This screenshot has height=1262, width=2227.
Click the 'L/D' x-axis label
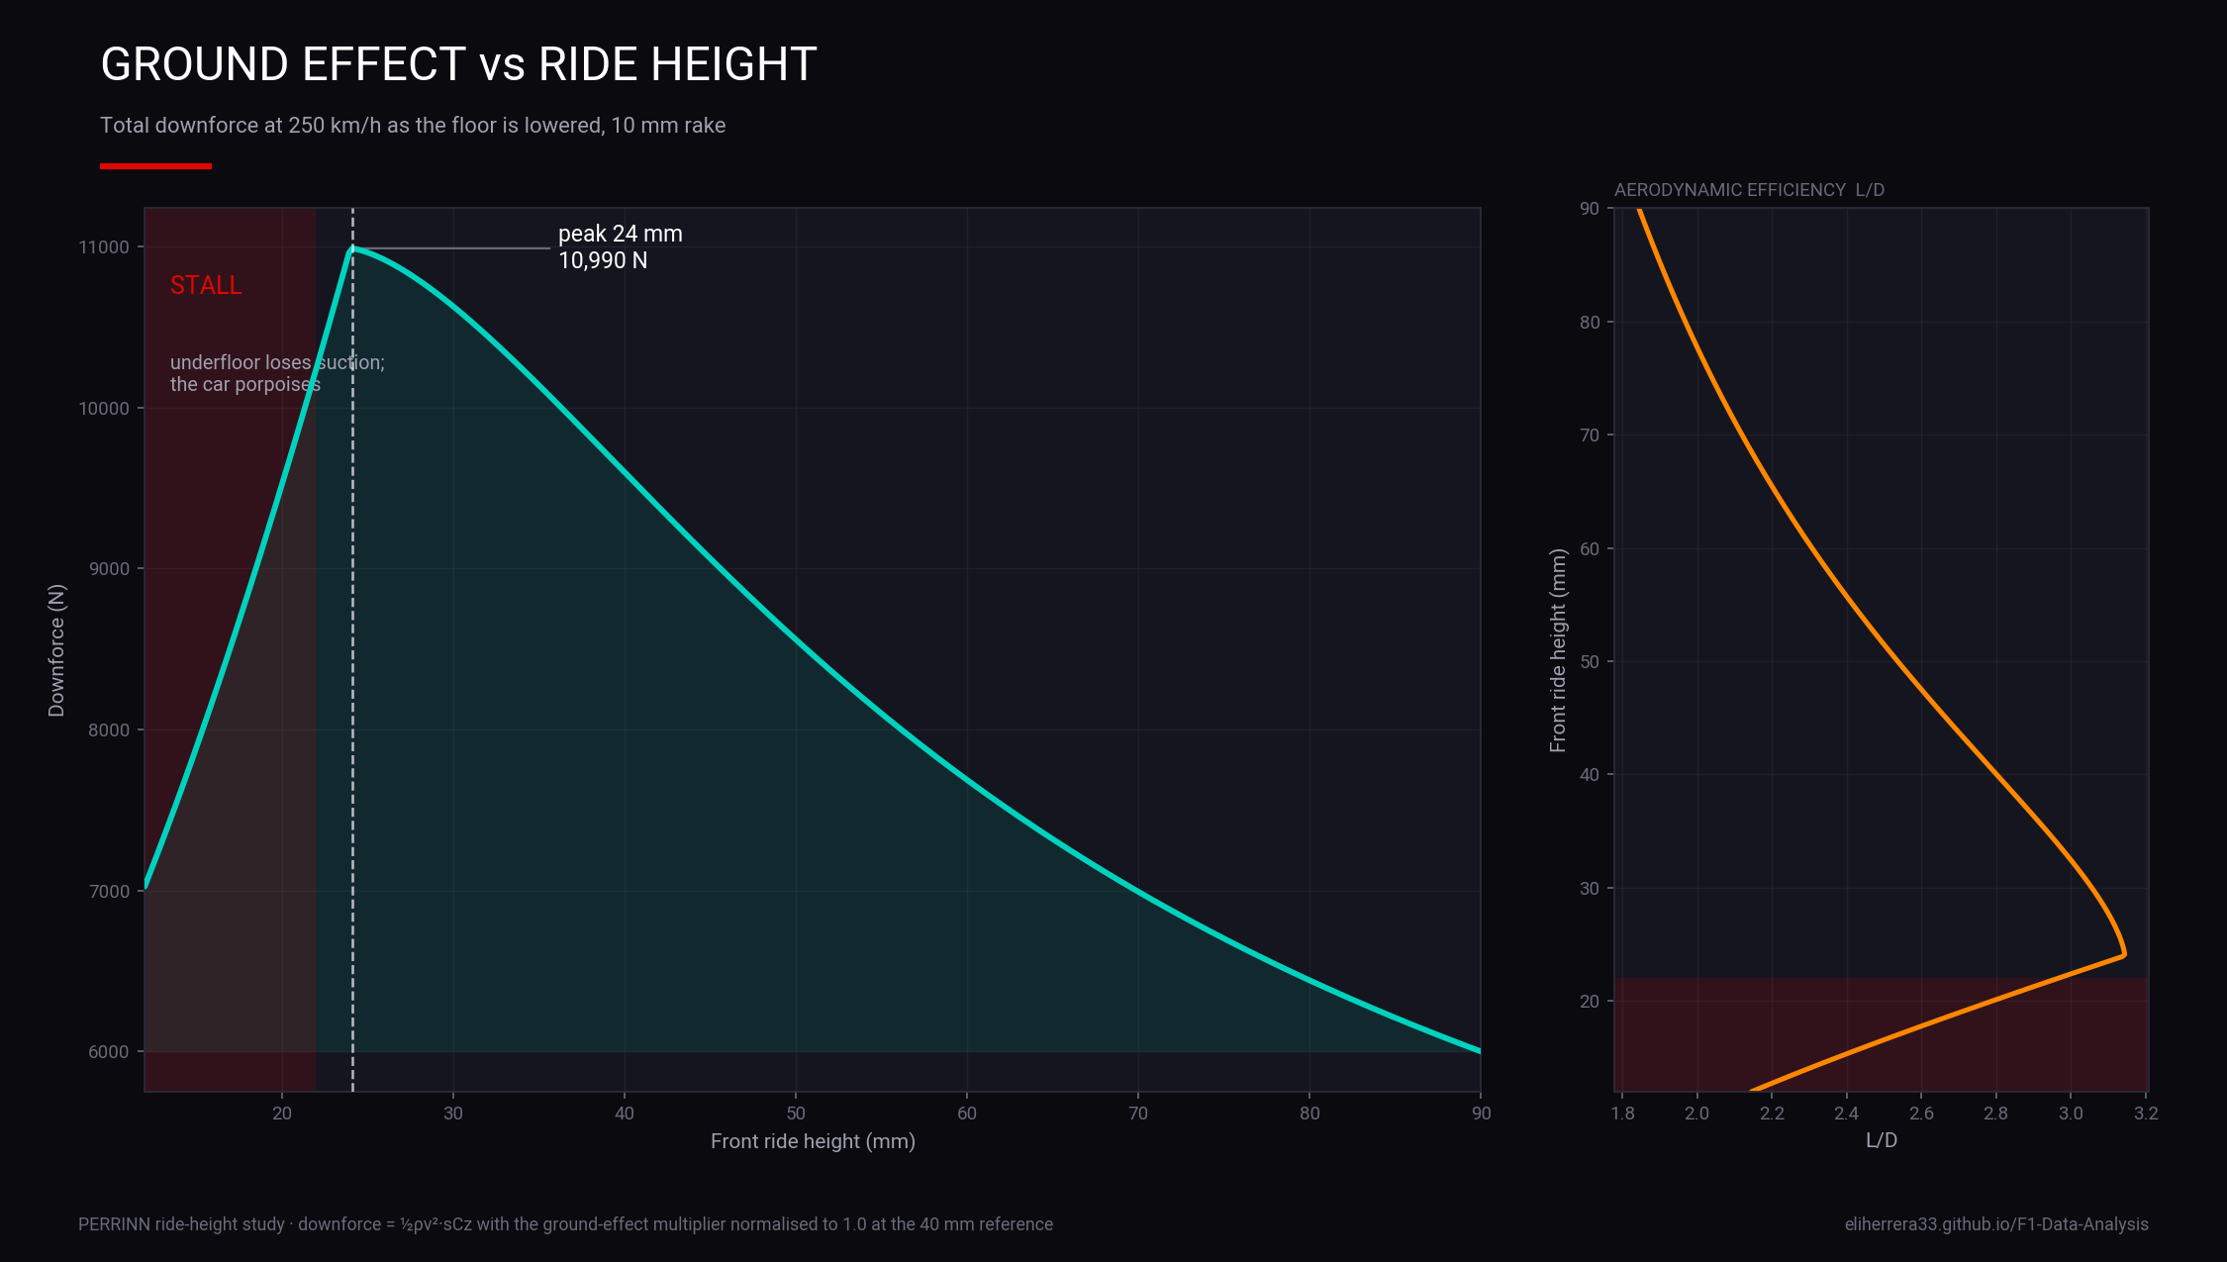tap(1881, 1140)
